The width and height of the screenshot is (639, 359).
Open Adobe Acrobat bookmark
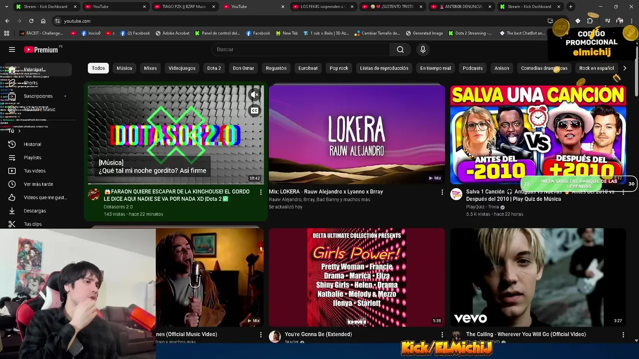click(x=173, y=33)
